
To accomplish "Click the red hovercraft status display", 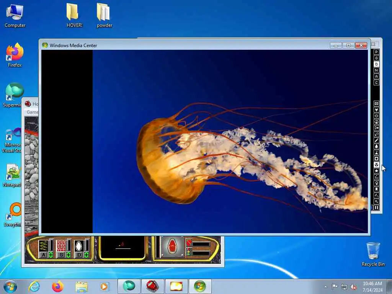I will pyautogui.click(x=172, y=247).
